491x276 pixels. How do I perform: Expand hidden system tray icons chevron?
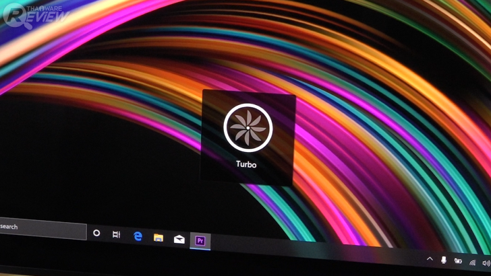tap(430, 258)
